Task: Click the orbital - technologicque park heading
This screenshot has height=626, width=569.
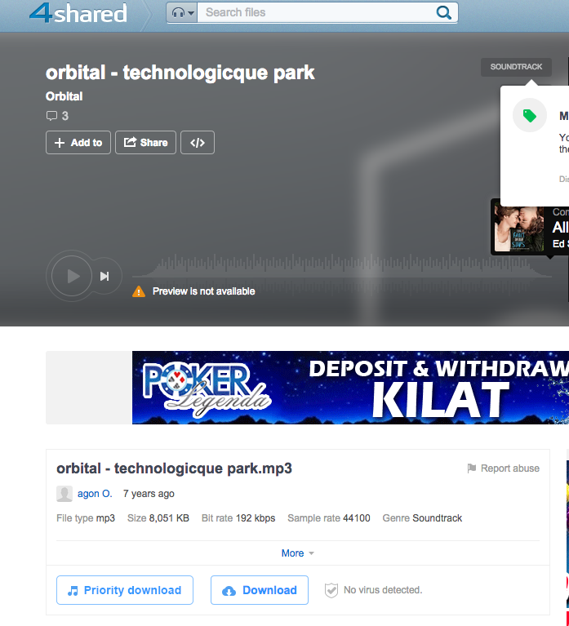Action: [x=180, y=73]
